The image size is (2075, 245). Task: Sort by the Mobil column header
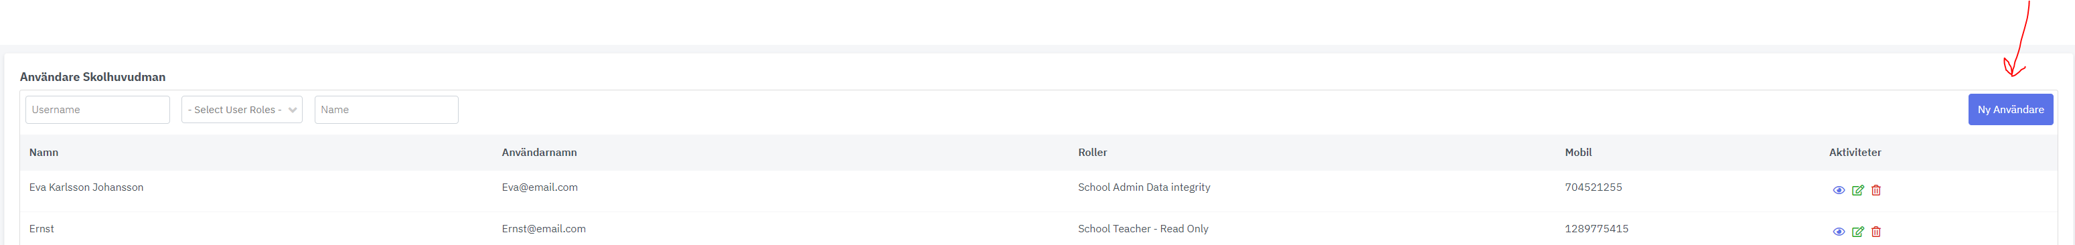pos(1578,153)
